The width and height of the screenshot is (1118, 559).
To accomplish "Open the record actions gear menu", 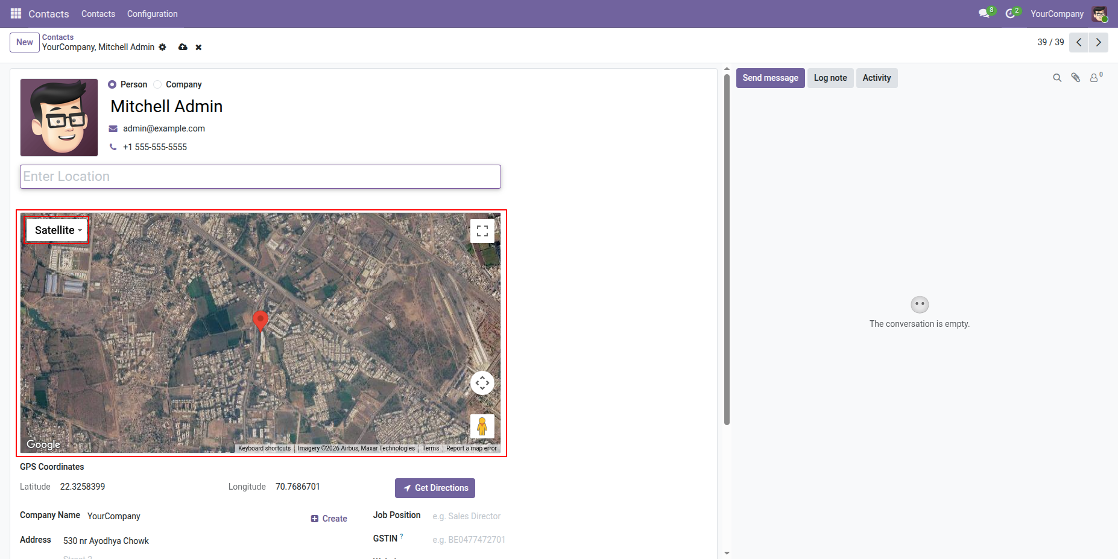I will point(162,47).
